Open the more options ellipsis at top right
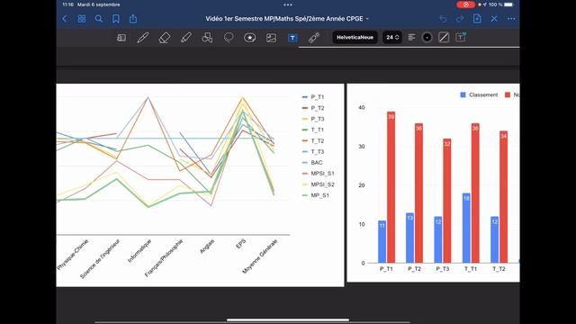Screen dimensions: 576x324 [511, 19]
